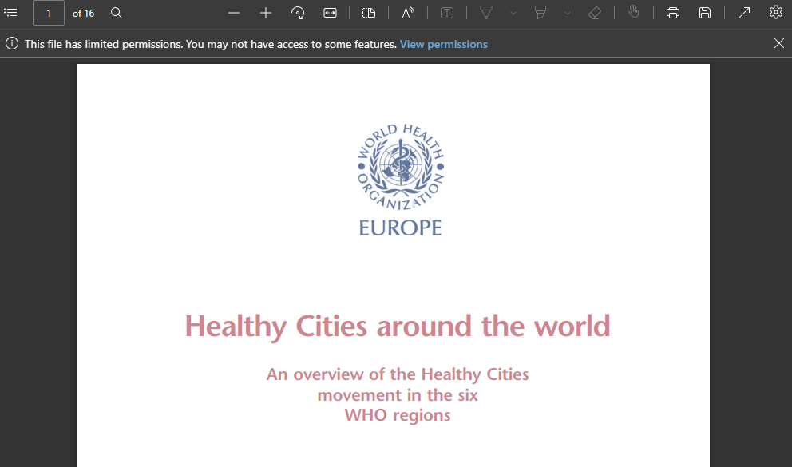Select the Erase tool

coord(595,13)
